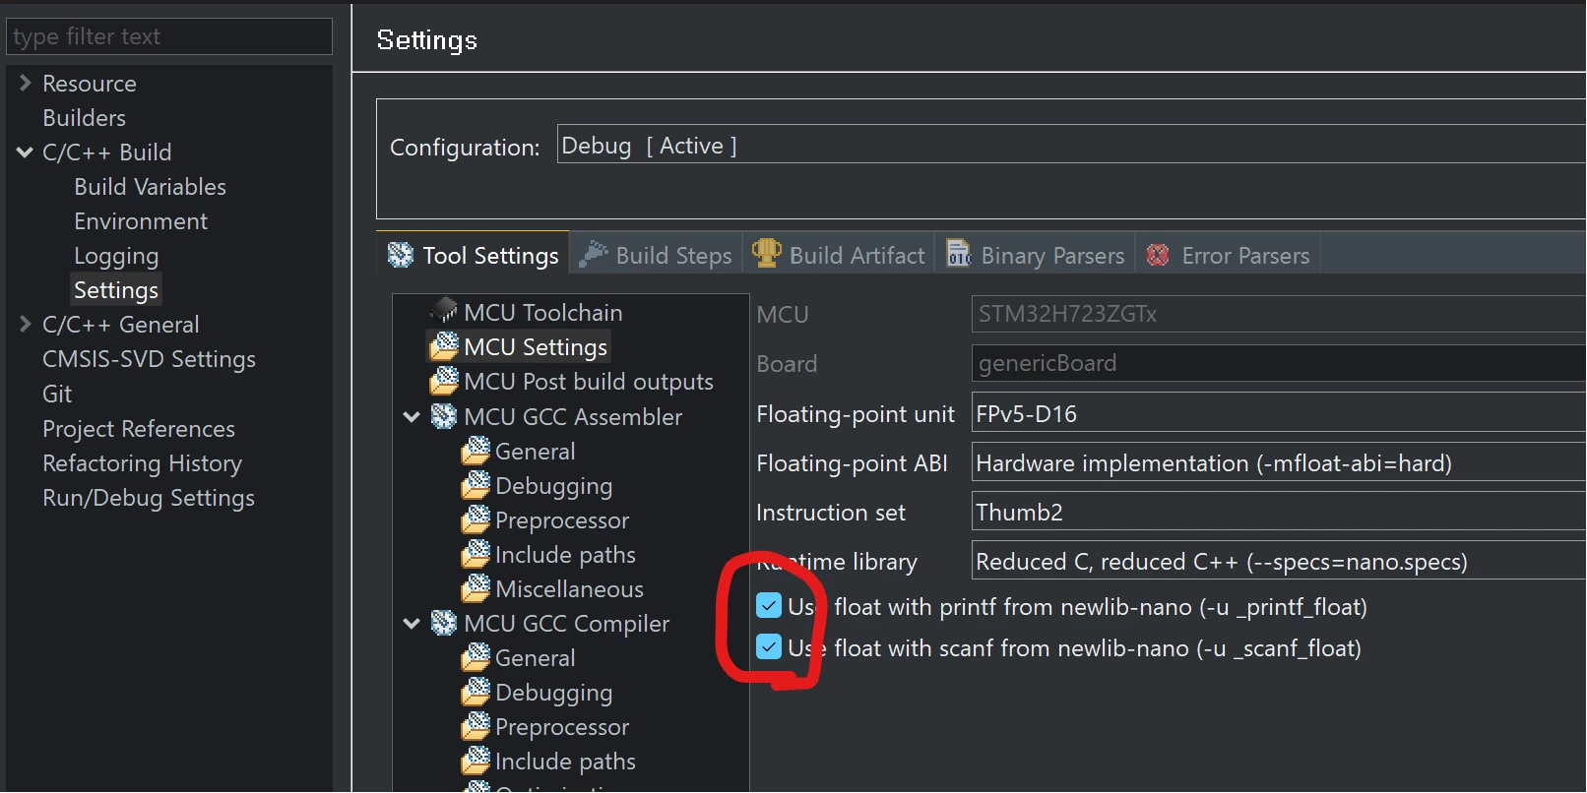Open the Floating-point unit dropdown
The width and height of the screenshot is (1587, 793).
coord(1278,413)
